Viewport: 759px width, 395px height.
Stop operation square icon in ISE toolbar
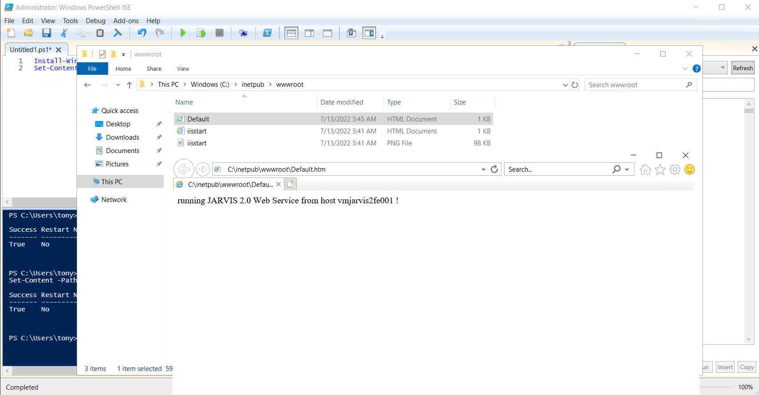[x=219, y=33]
